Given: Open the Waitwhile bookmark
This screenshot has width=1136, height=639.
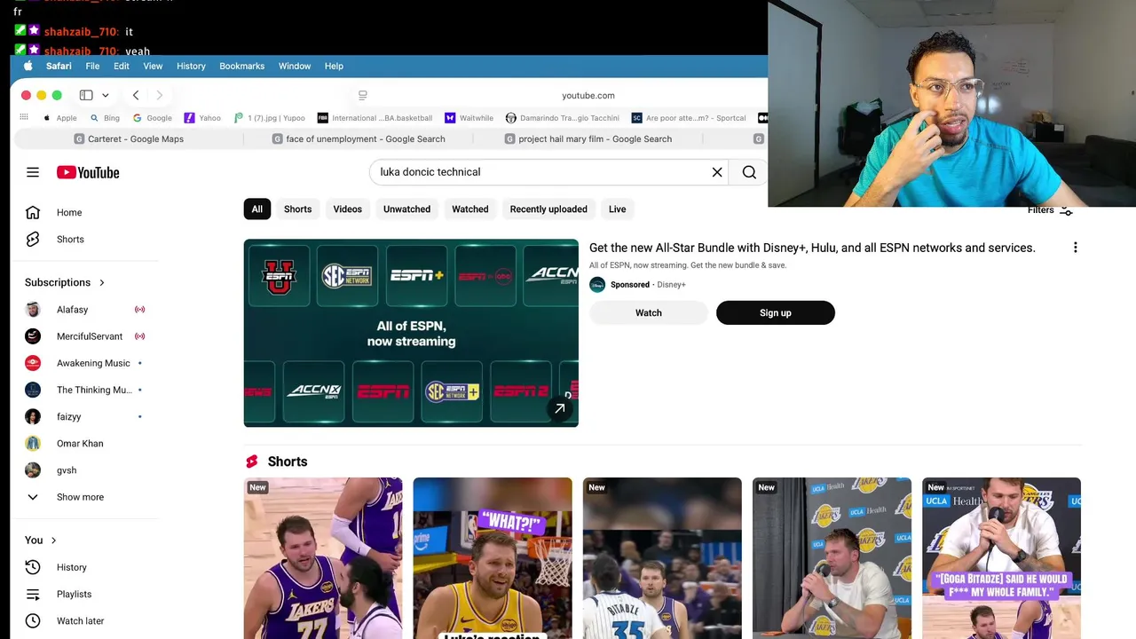Looking at the screenshot, I should [469, 118].
